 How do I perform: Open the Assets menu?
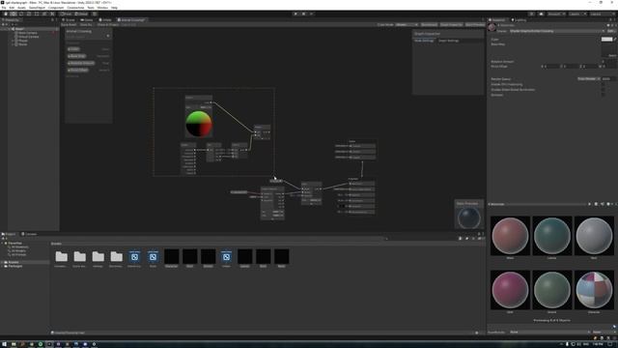(21, 8)
